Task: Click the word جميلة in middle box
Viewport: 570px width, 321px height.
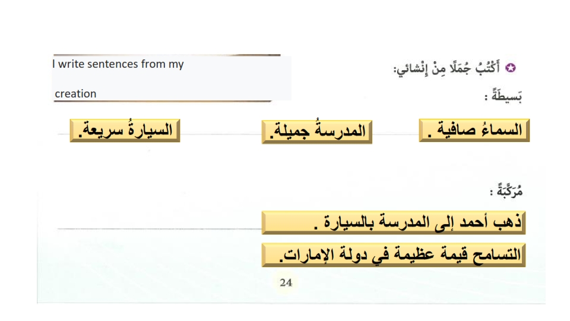Action: 291,131
